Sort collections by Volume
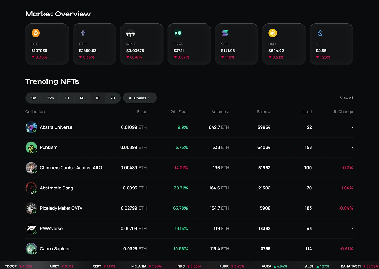379x269 pixels. pyautogui.click(x=220, y=111)
